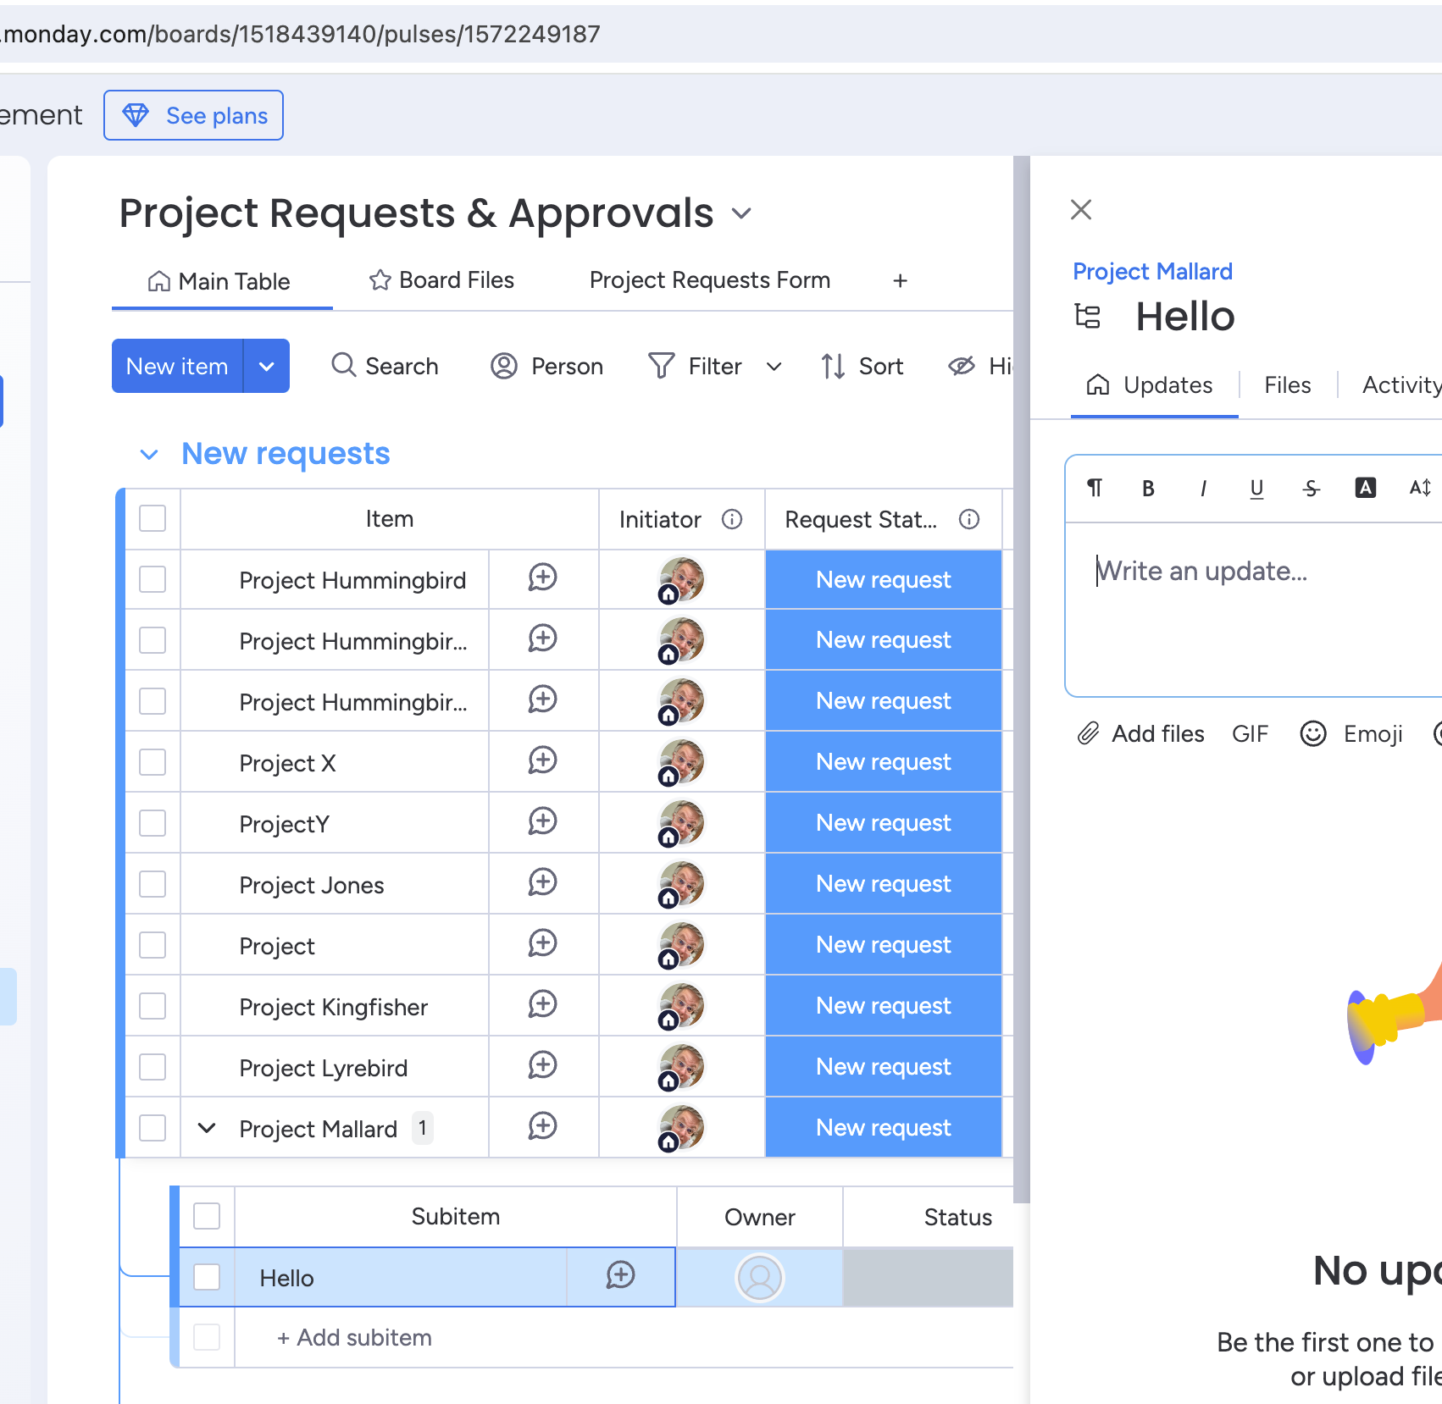
Task: Select all subitems via Subitem header checkbox
Action: pos(207,1216)
